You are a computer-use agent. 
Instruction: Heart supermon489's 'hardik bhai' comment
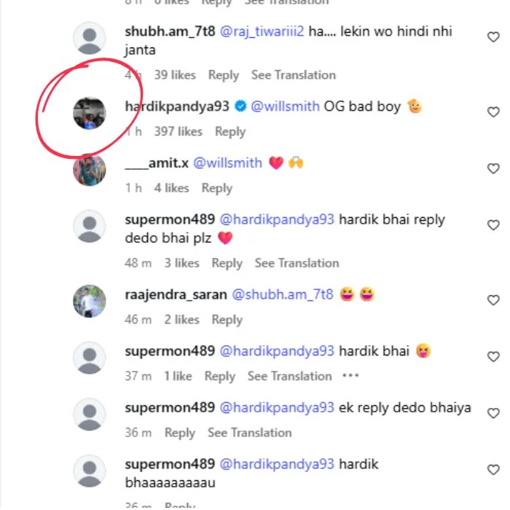[x=493, y=356]
